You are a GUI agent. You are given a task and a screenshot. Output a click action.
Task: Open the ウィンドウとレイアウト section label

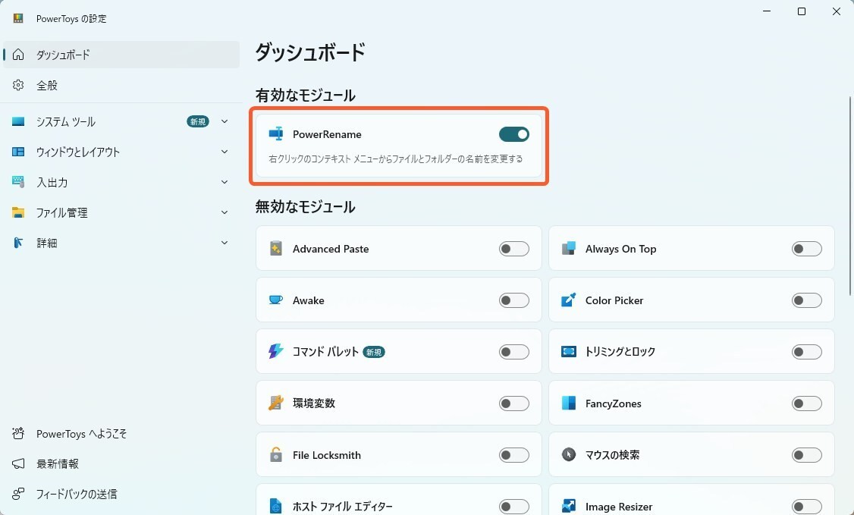[x=78, y=152]
